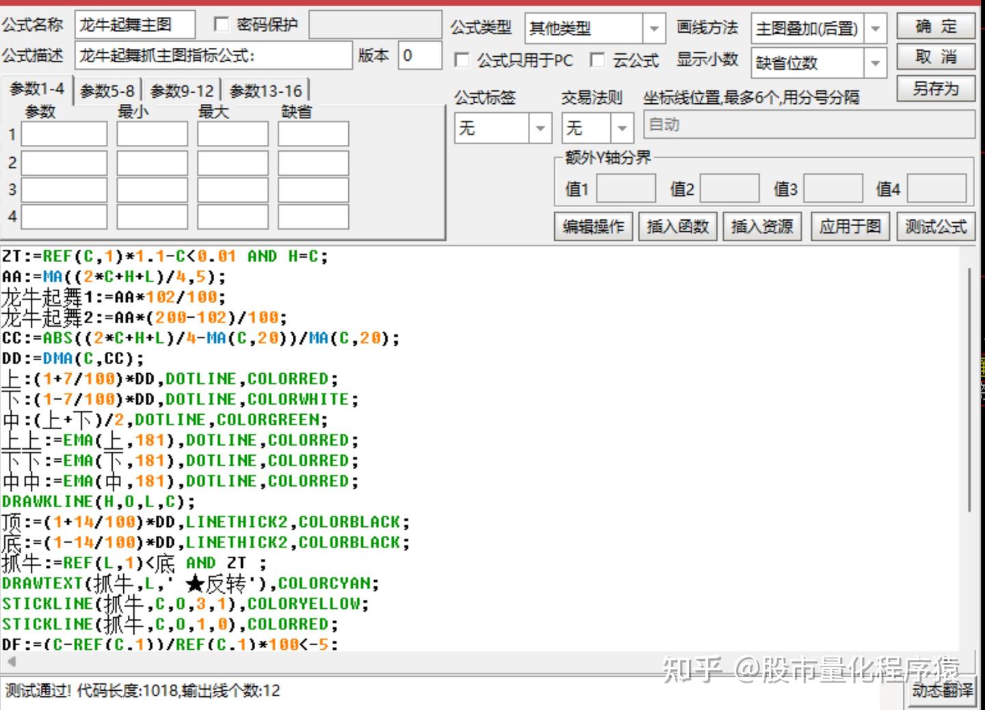This screenshot has width=985, height=710.
Task: Click the STICKLINE line ending in COLORYELLOW
Action: pos(185,604)
